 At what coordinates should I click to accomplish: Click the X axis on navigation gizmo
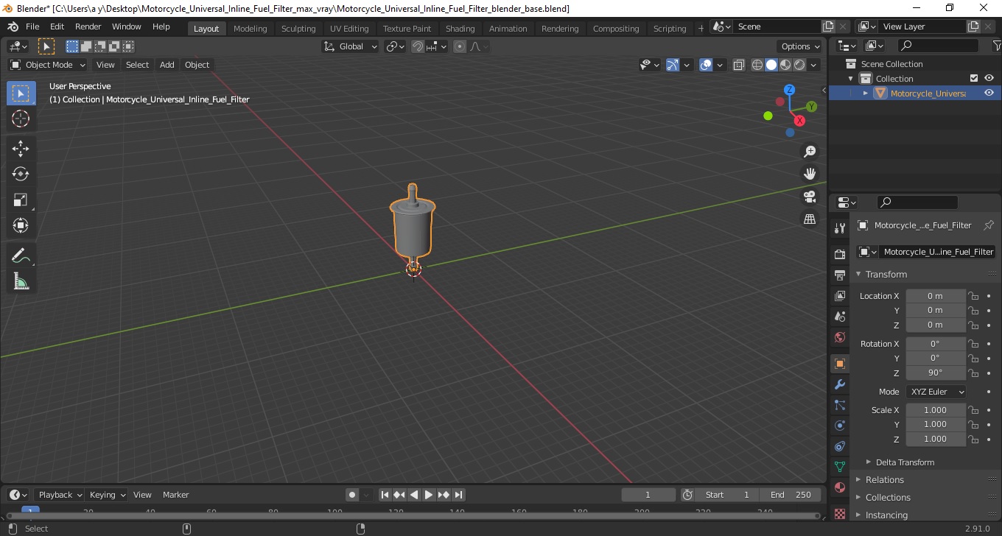coord(799,121)
